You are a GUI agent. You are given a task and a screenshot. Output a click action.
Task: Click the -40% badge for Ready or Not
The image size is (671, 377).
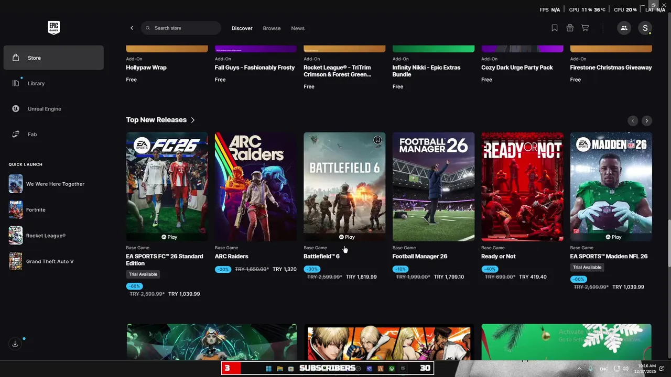pyautogui.click(x=490, y=269)
